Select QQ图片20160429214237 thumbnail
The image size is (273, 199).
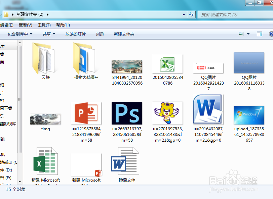(x=208, y=68)
